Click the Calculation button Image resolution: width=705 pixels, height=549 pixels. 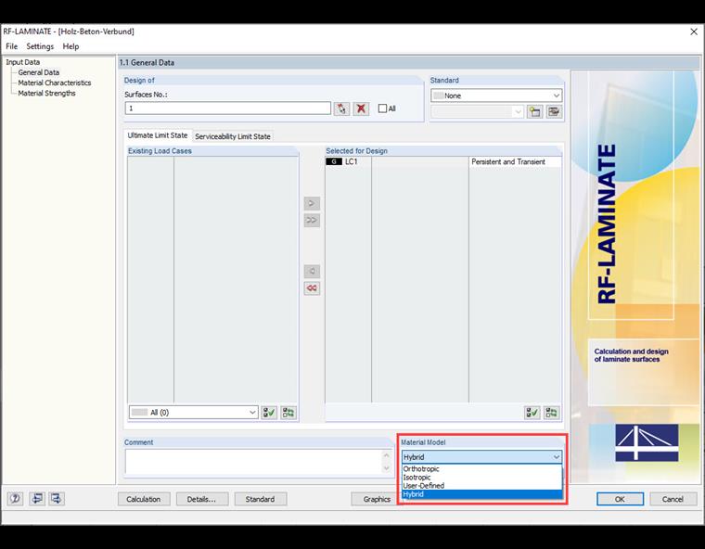coord(144,499)
